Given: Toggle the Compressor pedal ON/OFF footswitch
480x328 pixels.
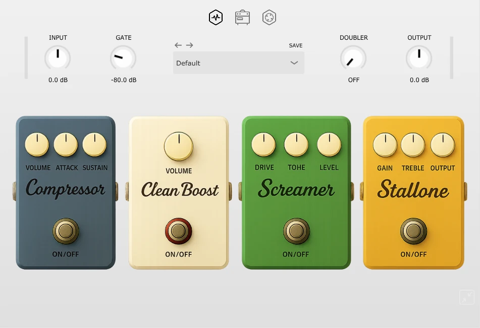Looking at the screenshot, I should click(x=65, y=231).
